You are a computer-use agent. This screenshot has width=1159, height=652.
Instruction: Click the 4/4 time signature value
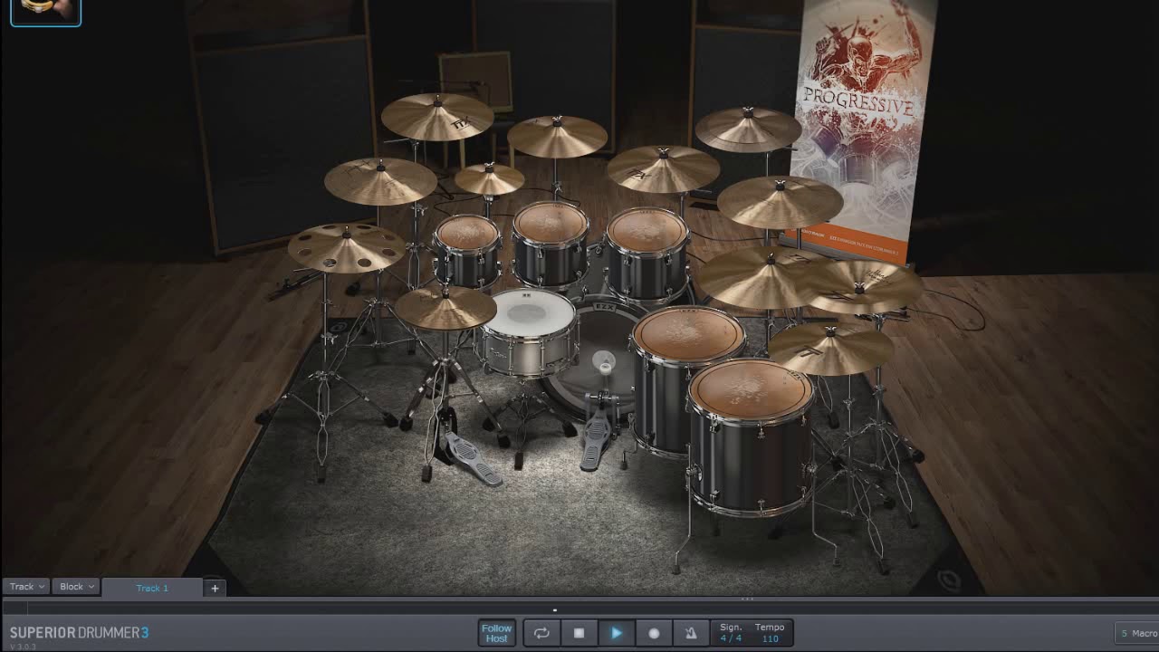pos(731,638)
